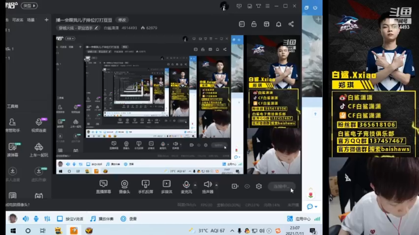The width and height of the screenshot is (419, 235).
Task: Open the danmaku list panel icon
Action: [x=242, y=24]
